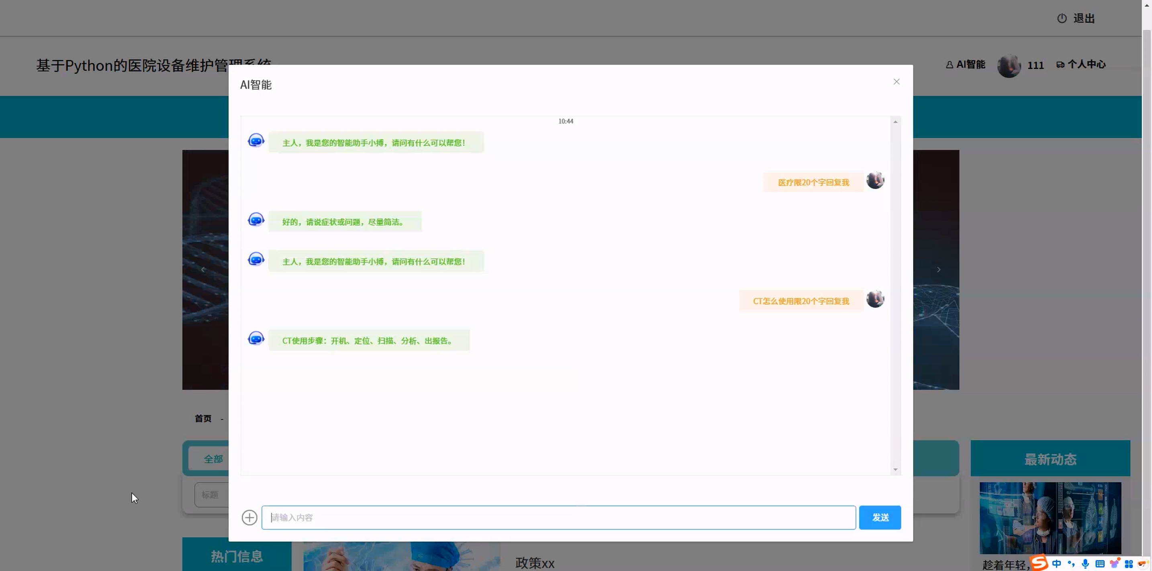Open the Sogou toolbox grid icon

(1129, 563)
